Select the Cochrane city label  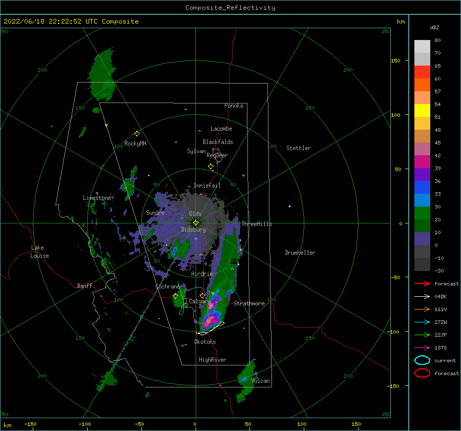tap(167, 286)
